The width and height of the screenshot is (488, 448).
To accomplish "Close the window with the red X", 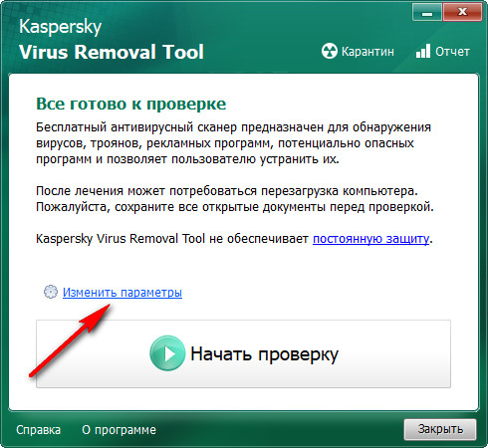I will (x=462, y=13).
